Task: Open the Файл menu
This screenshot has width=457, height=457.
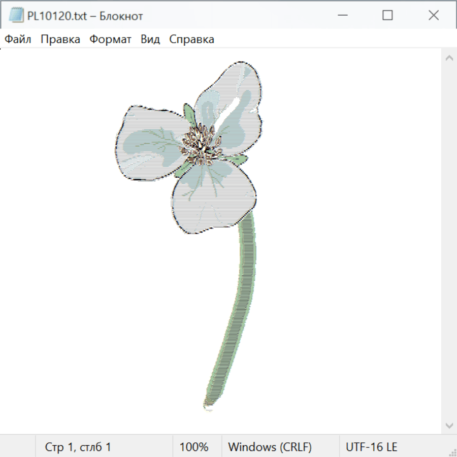Action: click(x=18, y=40)
